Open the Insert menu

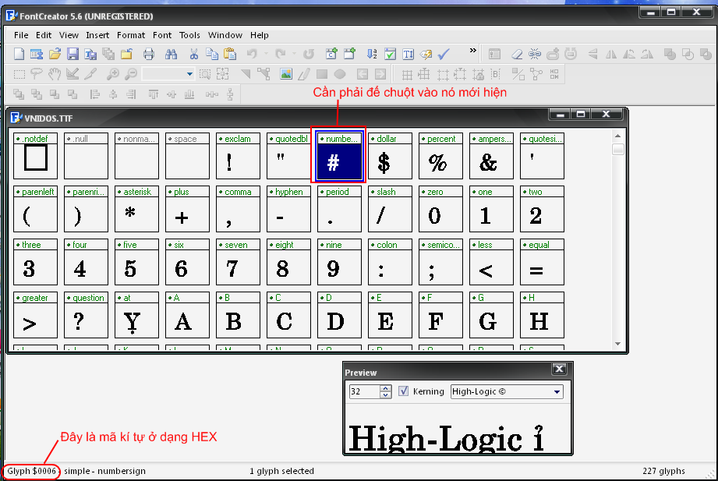pyautogui.click(x=97, y=35)
